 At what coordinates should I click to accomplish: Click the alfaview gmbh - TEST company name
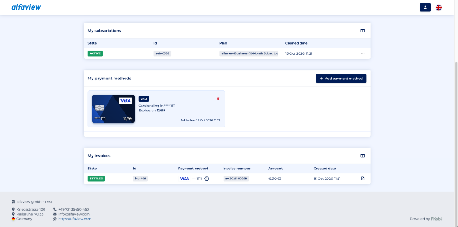click(34, 201)
